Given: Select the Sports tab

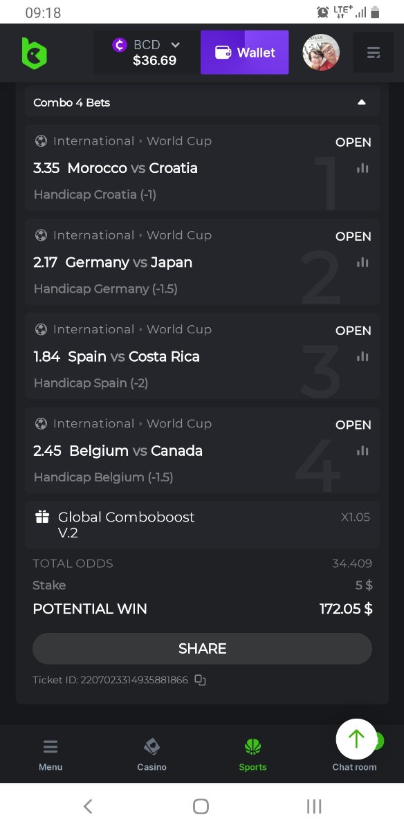Looking at the screenshot, I should [x=252, y=755].
